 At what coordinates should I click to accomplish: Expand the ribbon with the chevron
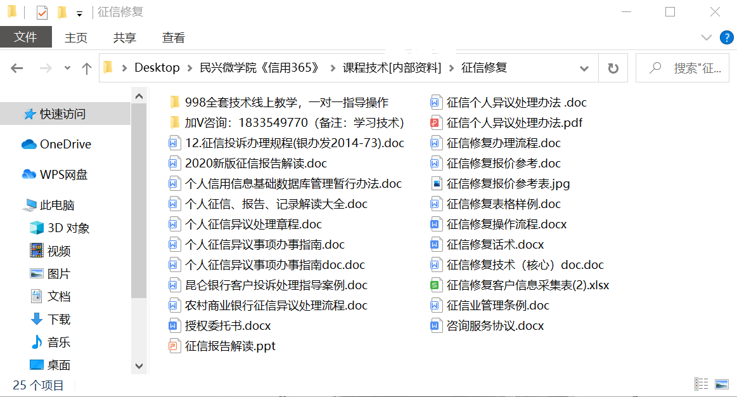coord(706,37)
